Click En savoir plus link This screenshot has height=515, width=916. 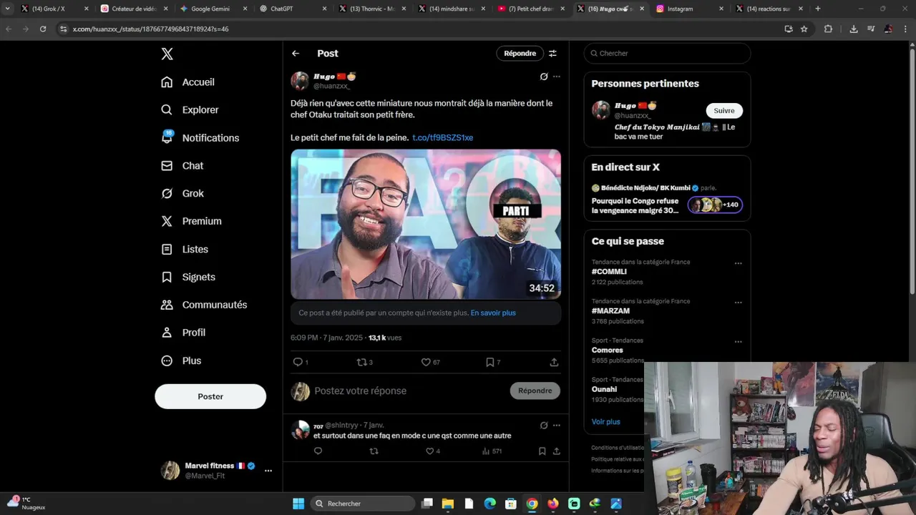493,313
